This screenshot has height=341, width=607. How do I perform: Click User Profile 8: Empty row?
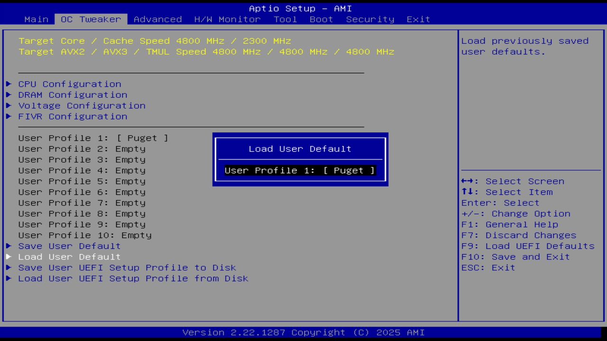[82, 214]
